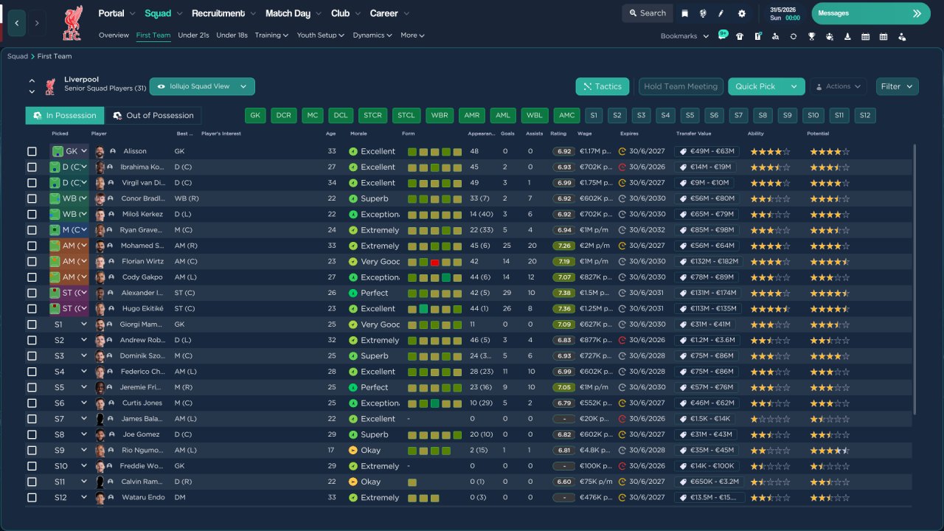Open the Filter dropdown

point(898,86)
